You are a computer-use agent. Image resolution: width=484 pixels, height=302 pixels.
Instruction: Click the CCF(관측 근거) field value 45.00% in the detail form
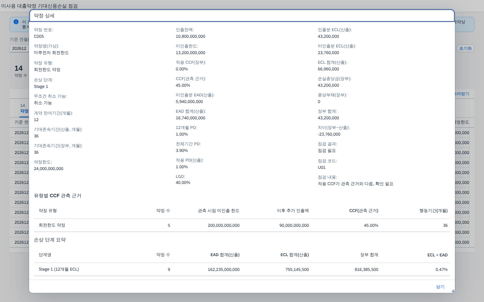183,85
